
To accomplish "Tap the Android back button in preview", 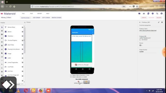I will [76, 69].
